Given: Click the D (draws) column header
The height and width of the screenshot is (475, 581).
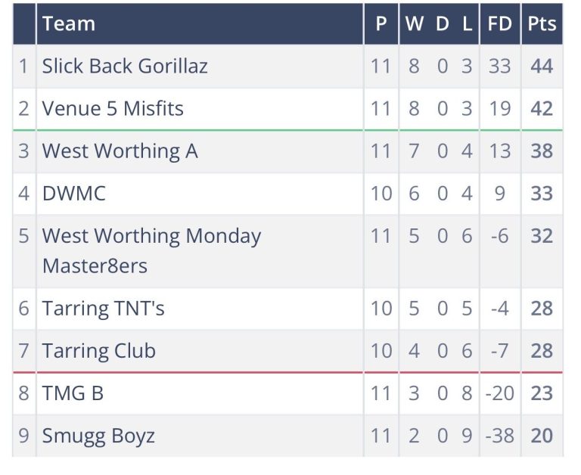Looking at the screenshot, I should [443, 23].
